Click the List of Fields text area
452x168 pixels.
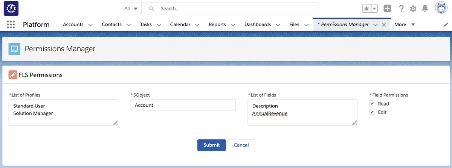click(302, 112)
